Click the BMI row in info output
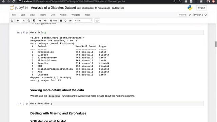 70,66
